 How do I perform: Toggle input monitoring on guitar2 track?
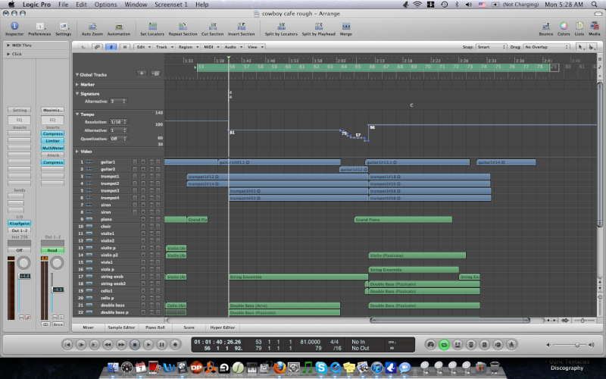(135, 169)
